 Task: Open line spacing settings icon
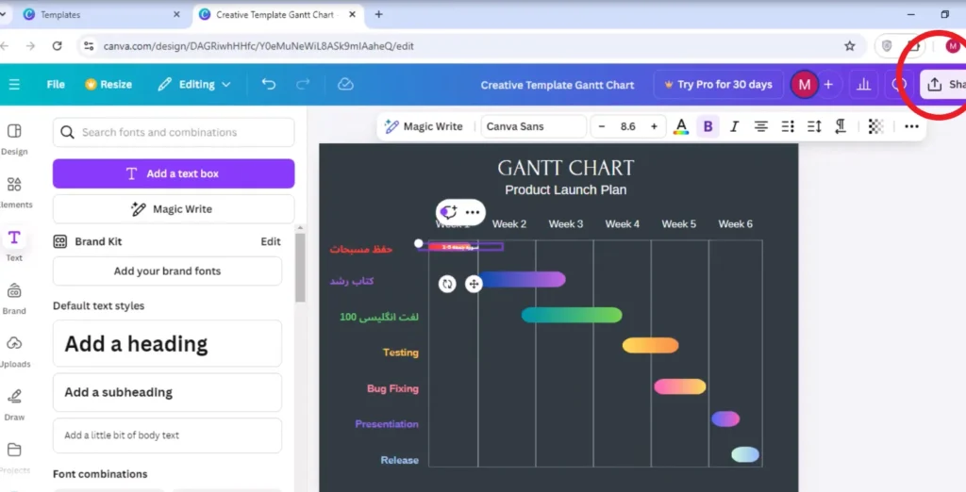[814, 126]
